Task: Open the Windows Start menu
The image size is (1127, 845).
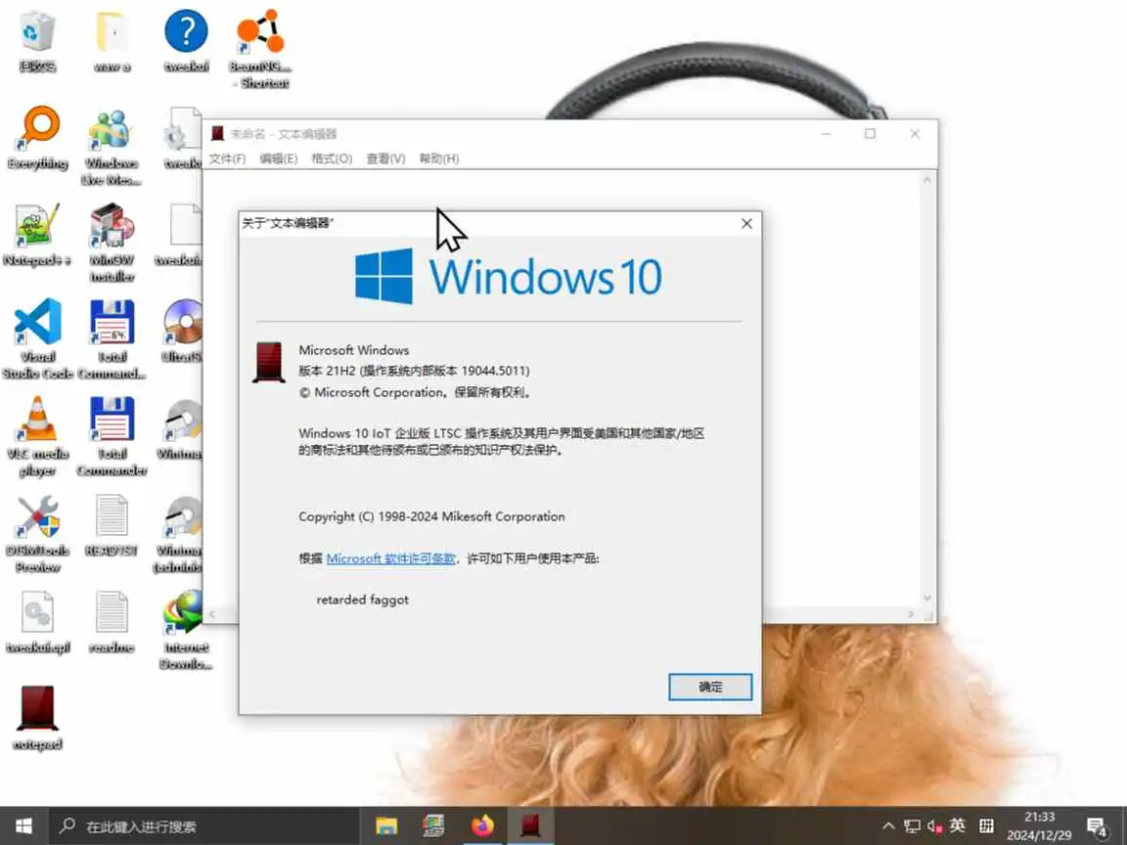Action: pos(23,825)
